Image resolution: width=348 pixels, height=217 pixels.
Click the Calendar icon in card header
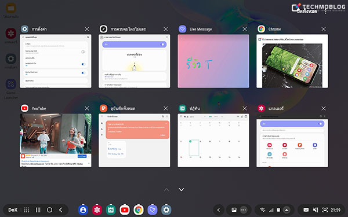[183, 108]
